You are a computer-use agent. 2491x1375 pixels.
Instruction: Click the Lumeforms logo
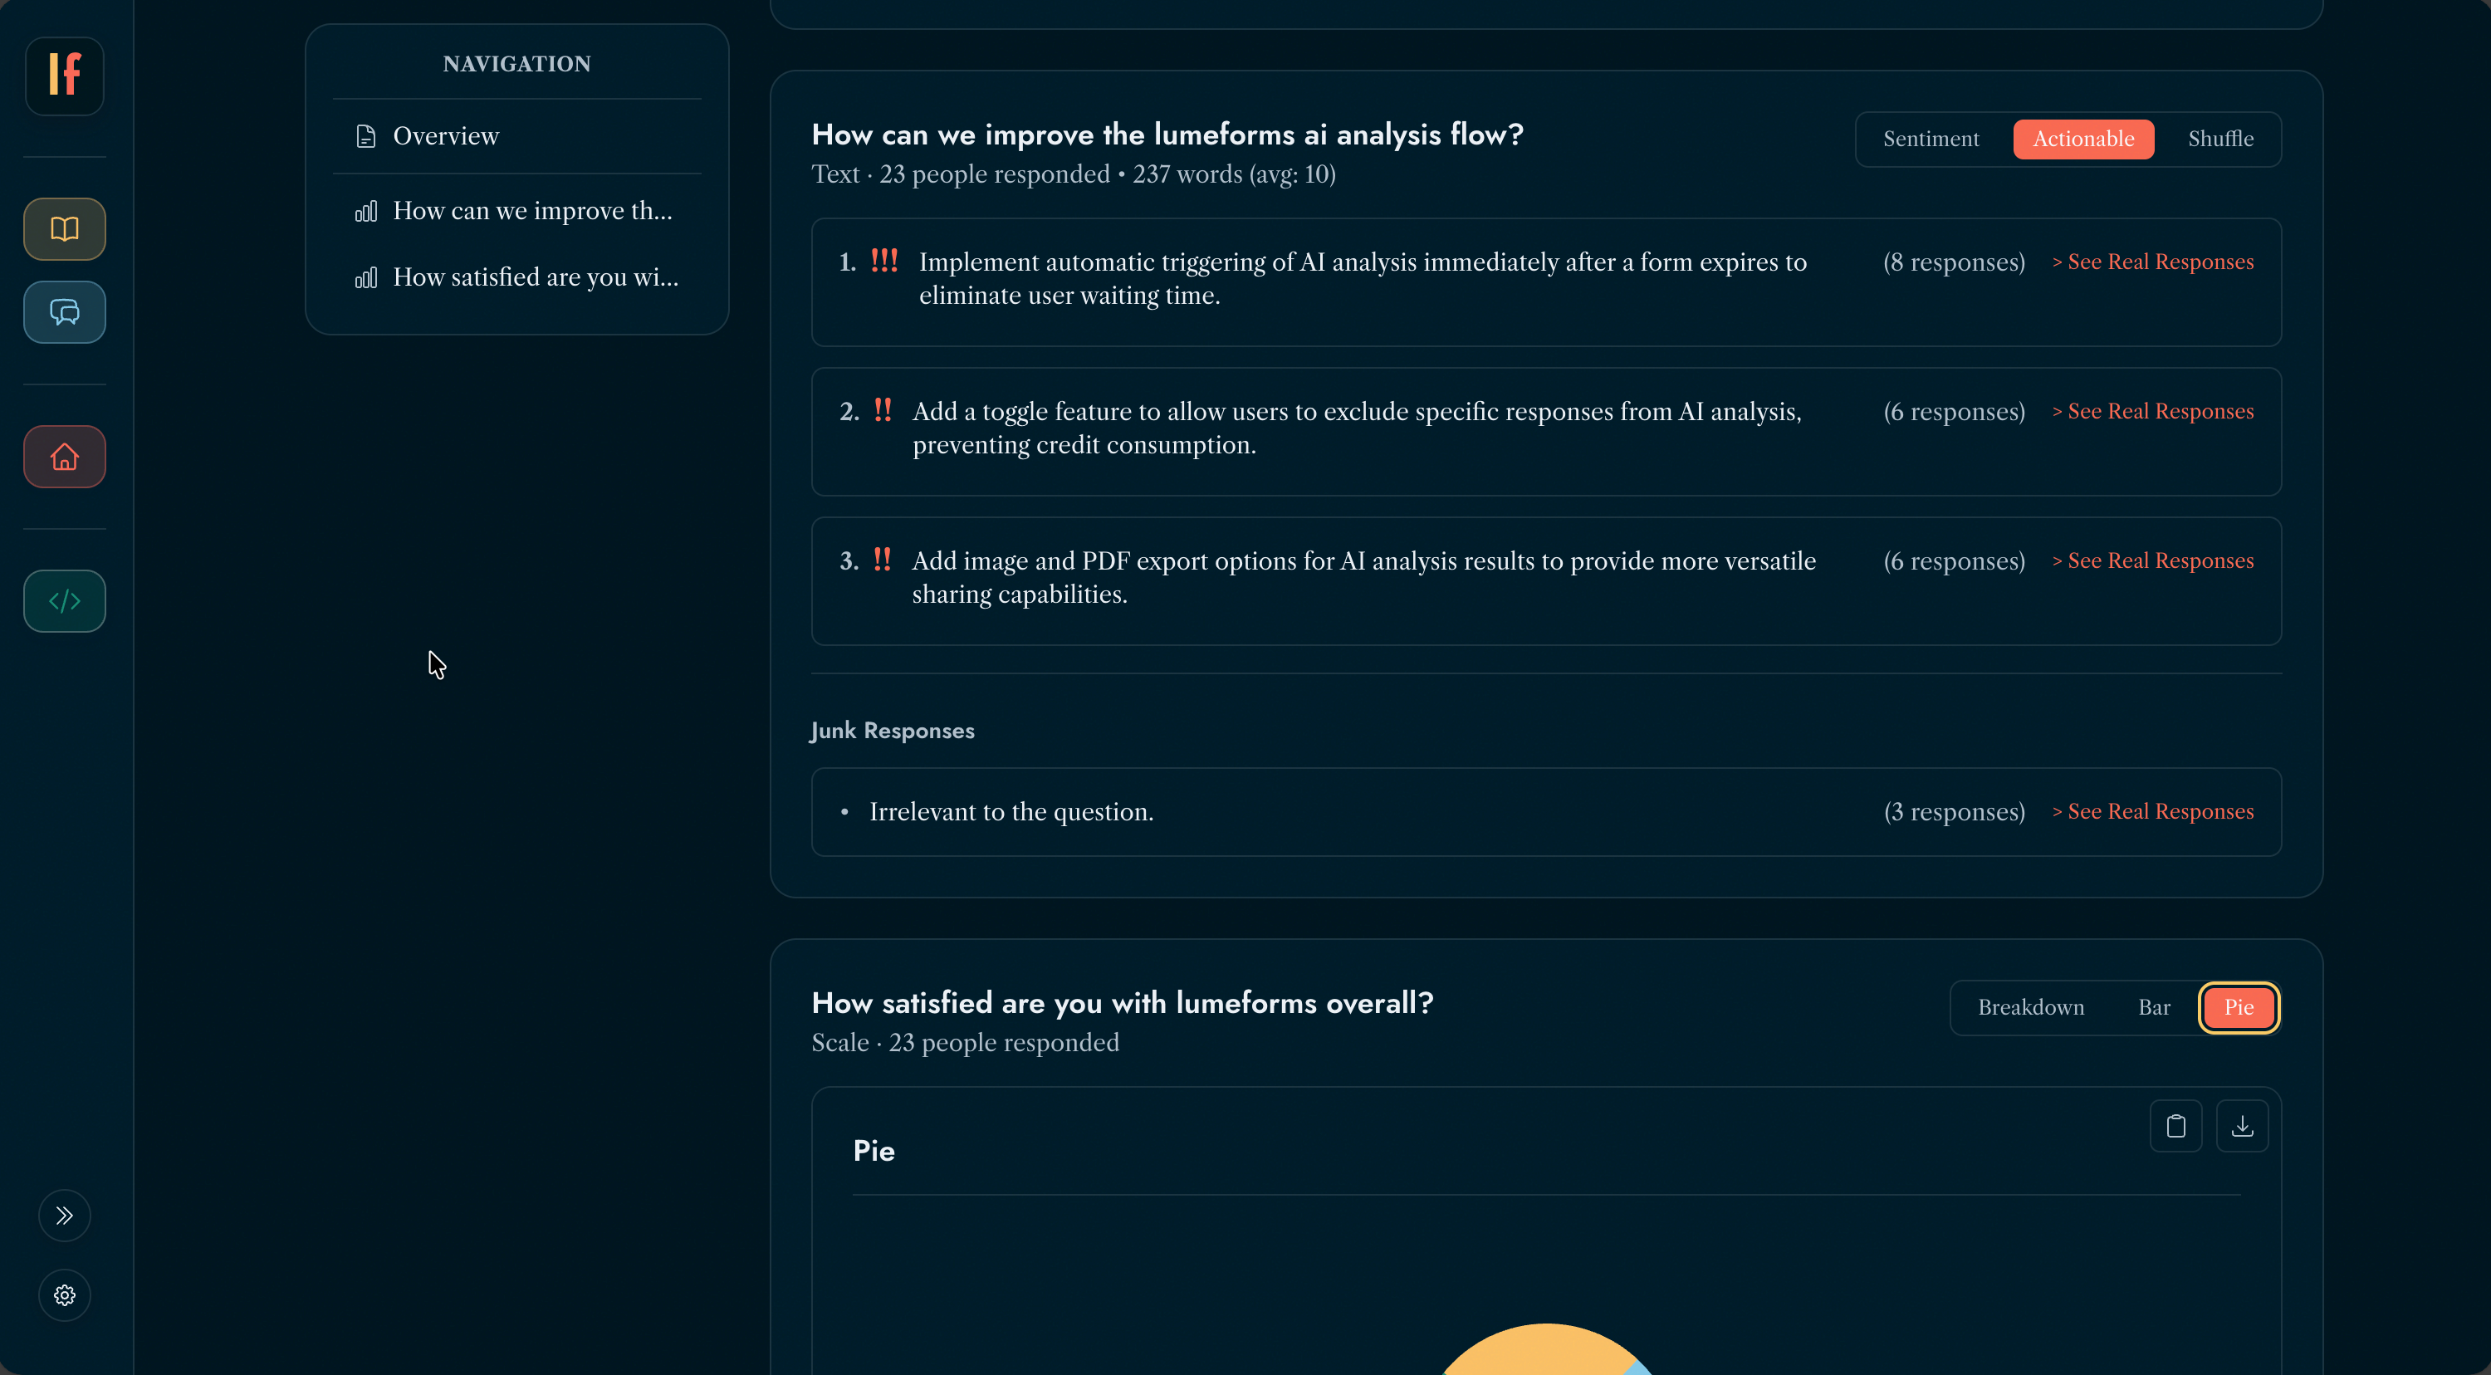click(x=64, y=76)
